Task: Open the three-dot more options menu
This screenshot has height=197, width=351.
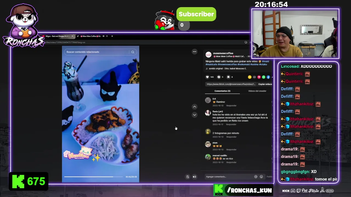Action: tap(194, 51)
